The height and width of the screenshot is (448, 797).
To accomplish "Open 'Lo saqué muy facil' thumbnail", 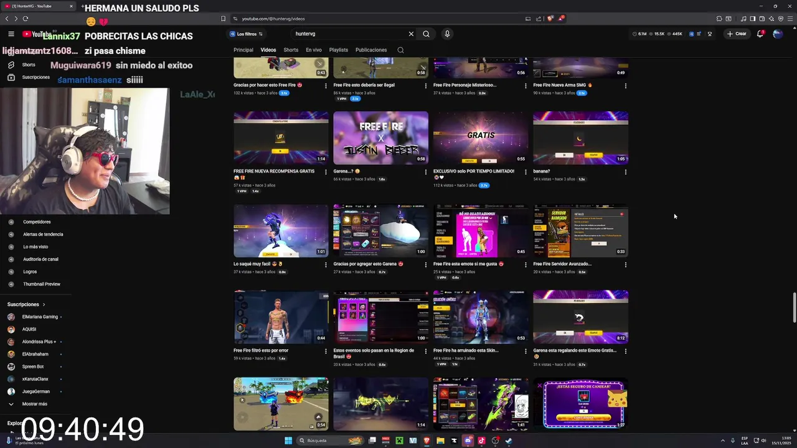I will [281, 230].
